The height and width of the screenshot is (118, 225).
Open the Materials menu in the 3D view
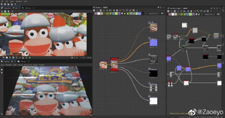coord(9,65)
